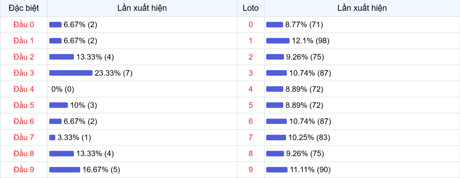This screenshot has width=460, height=178.
Task: Click the "Lần xuất hiện" header beside Loto
Action: (x=362, y=8)
